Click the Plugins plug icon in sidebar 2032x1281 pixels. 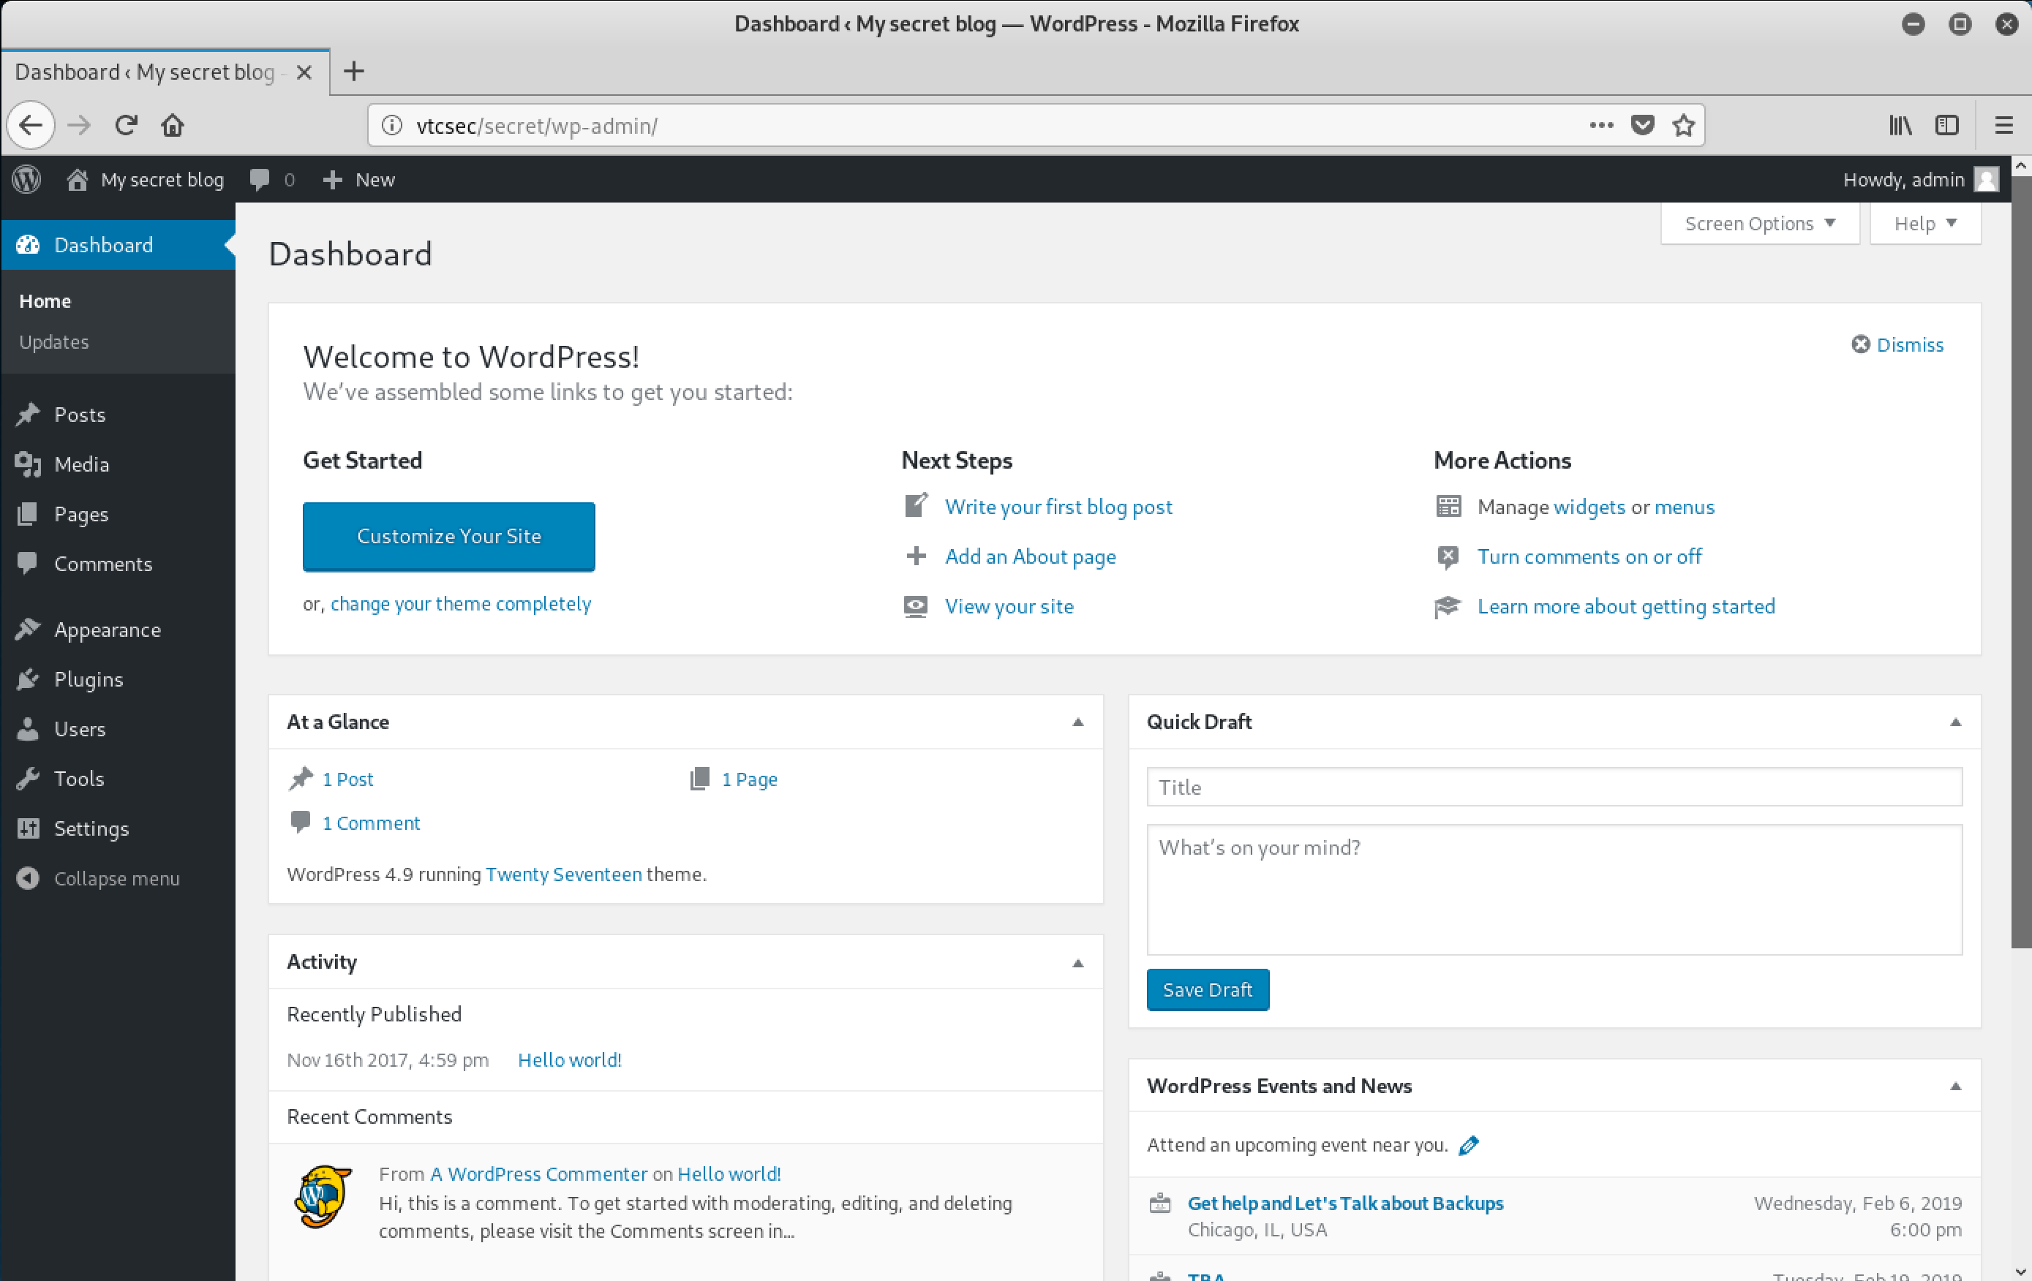point(28,679)
